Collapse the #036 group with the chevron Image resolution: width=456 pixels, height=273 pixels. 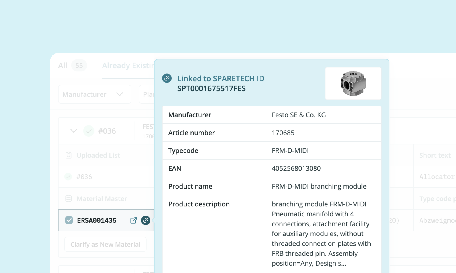(73, 131)
